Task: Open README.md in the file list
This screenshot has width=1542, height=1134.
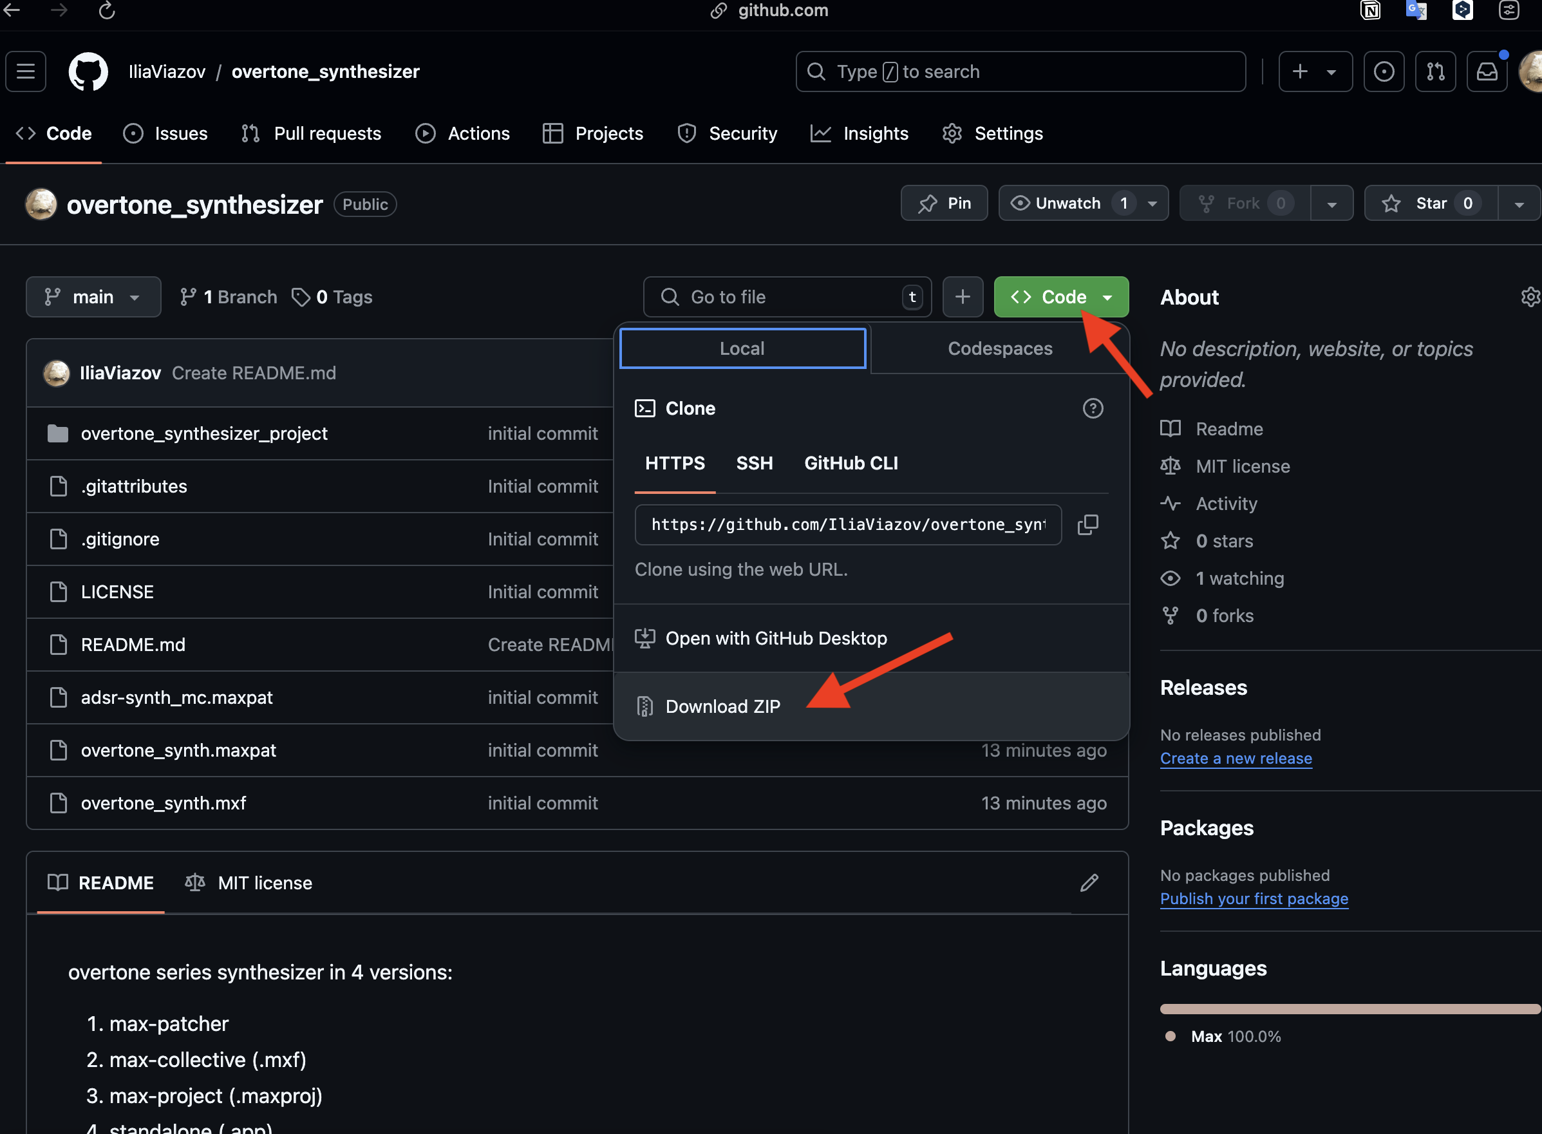Action: click(x=133, y=645)
